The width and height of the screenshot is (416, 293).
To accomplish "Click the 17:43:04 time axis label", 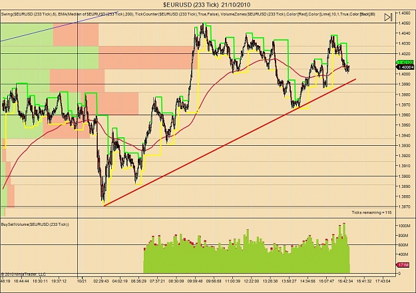I will 383,281.
